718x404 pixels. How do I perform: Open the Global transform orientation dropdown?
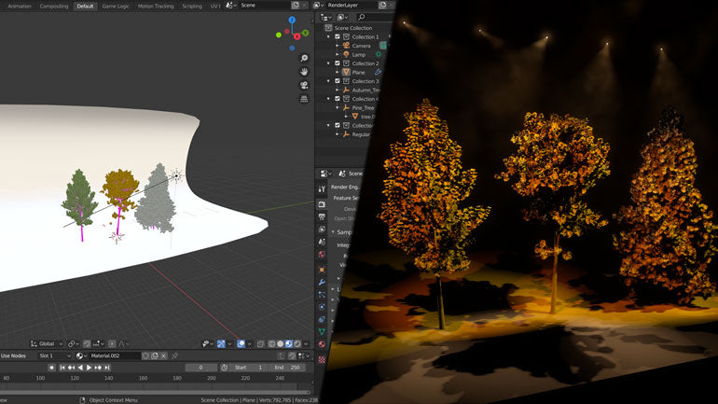47,343
